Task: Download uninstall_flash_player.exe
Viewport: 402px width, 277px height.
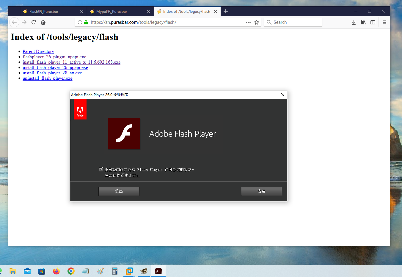Action: tap(48, 78)
